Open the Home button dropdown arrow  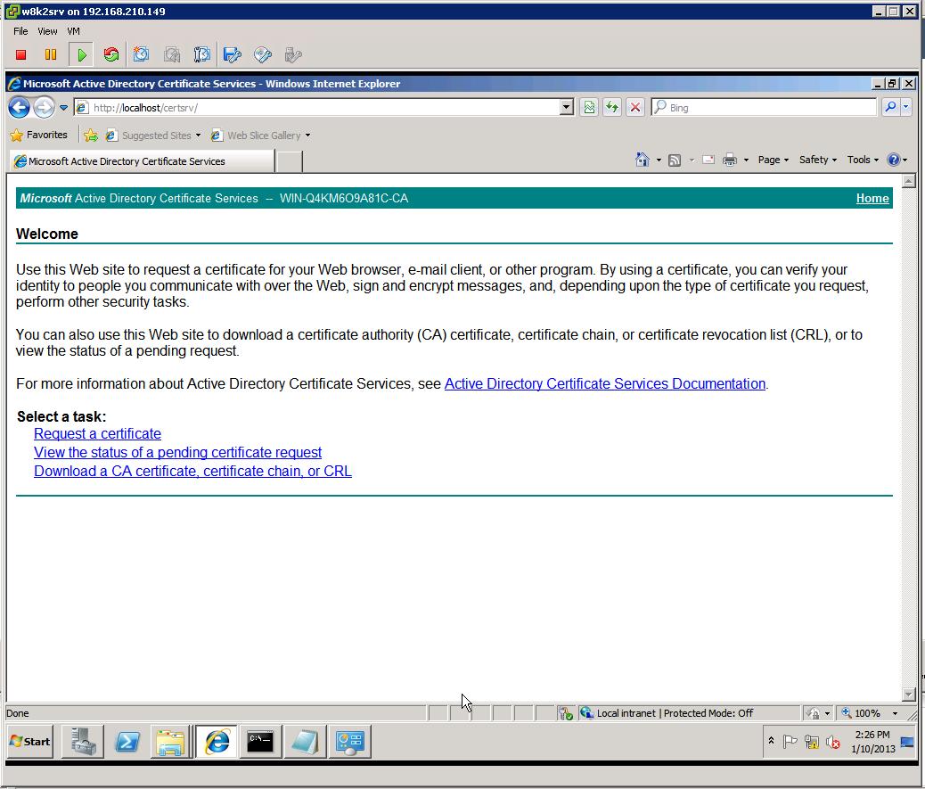point(659,160)
